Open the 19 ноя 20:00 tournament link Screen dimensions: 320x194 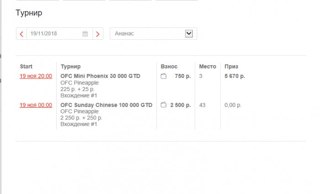click(36, 76)
